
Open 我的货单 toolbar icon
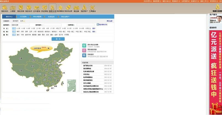(21, 9)
